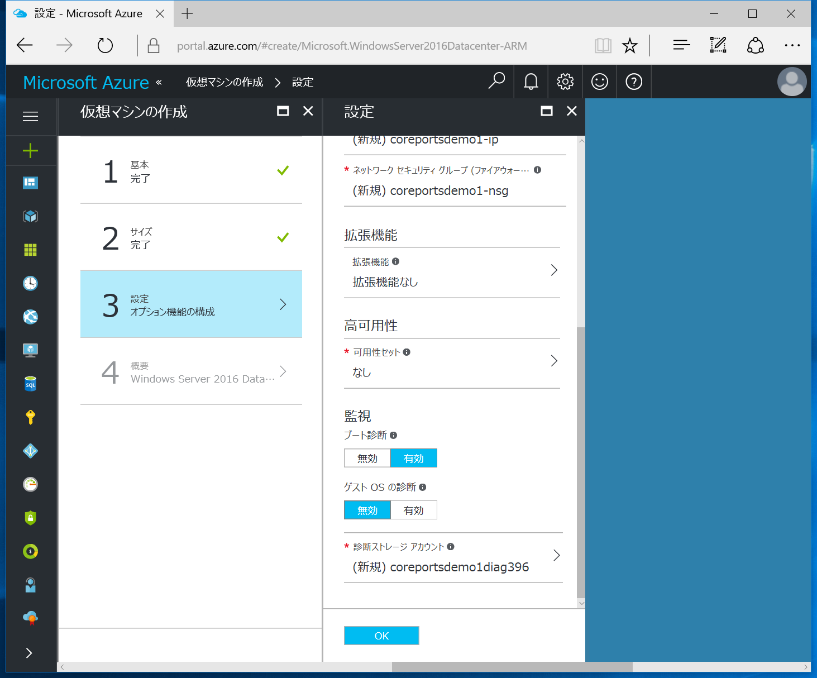Click the Microsoft Azure logo link
The image size is (817, 678).
(x=86, y=82)
